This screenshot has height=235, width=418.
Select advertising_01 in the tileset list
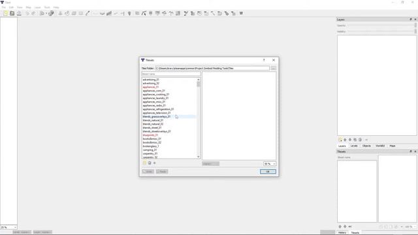(151, 80)
